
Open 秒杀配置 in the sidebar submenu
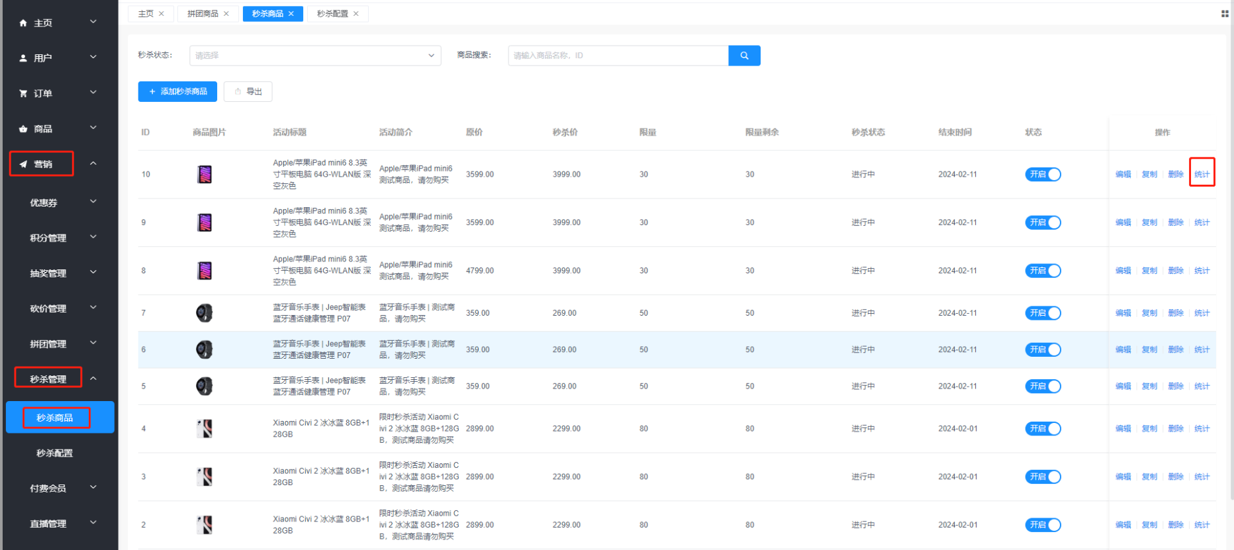click(x=55, y=453)
